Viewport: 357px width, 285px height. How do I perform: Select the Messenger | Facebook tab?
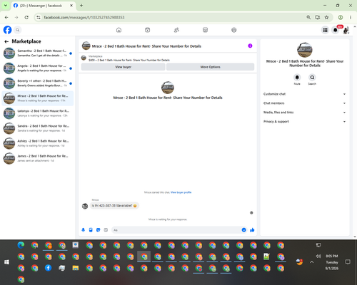pyautogui.click(x=44, y=6)
